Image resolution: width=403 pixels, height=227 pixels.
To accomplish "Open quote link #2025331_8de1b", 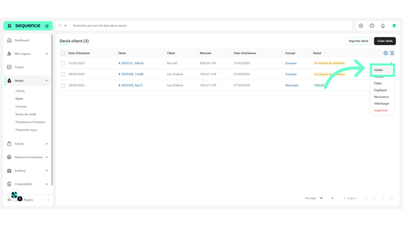I will (131, 63).
